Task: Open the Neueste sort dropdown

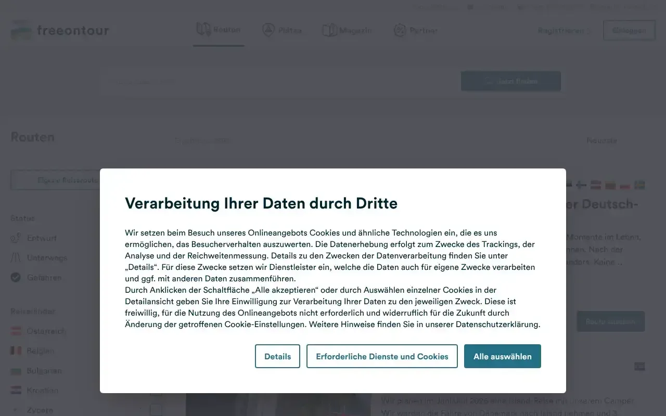Action: [602, 140]
